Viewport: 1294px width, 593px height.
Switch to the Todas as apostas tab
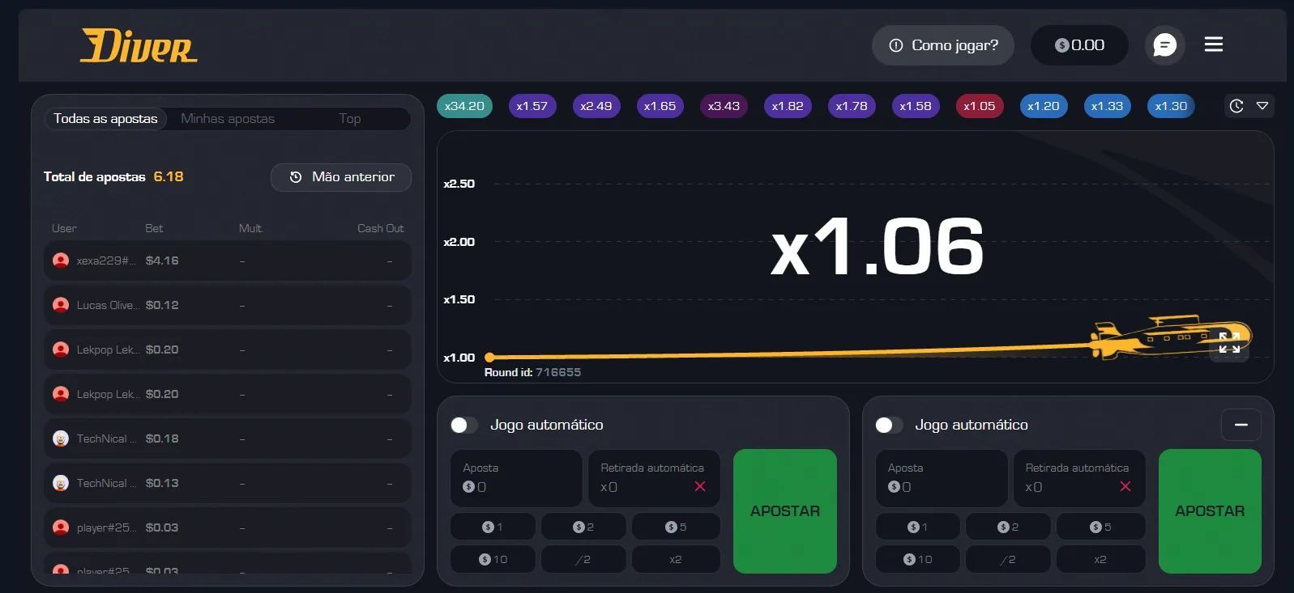click(105, 119)
